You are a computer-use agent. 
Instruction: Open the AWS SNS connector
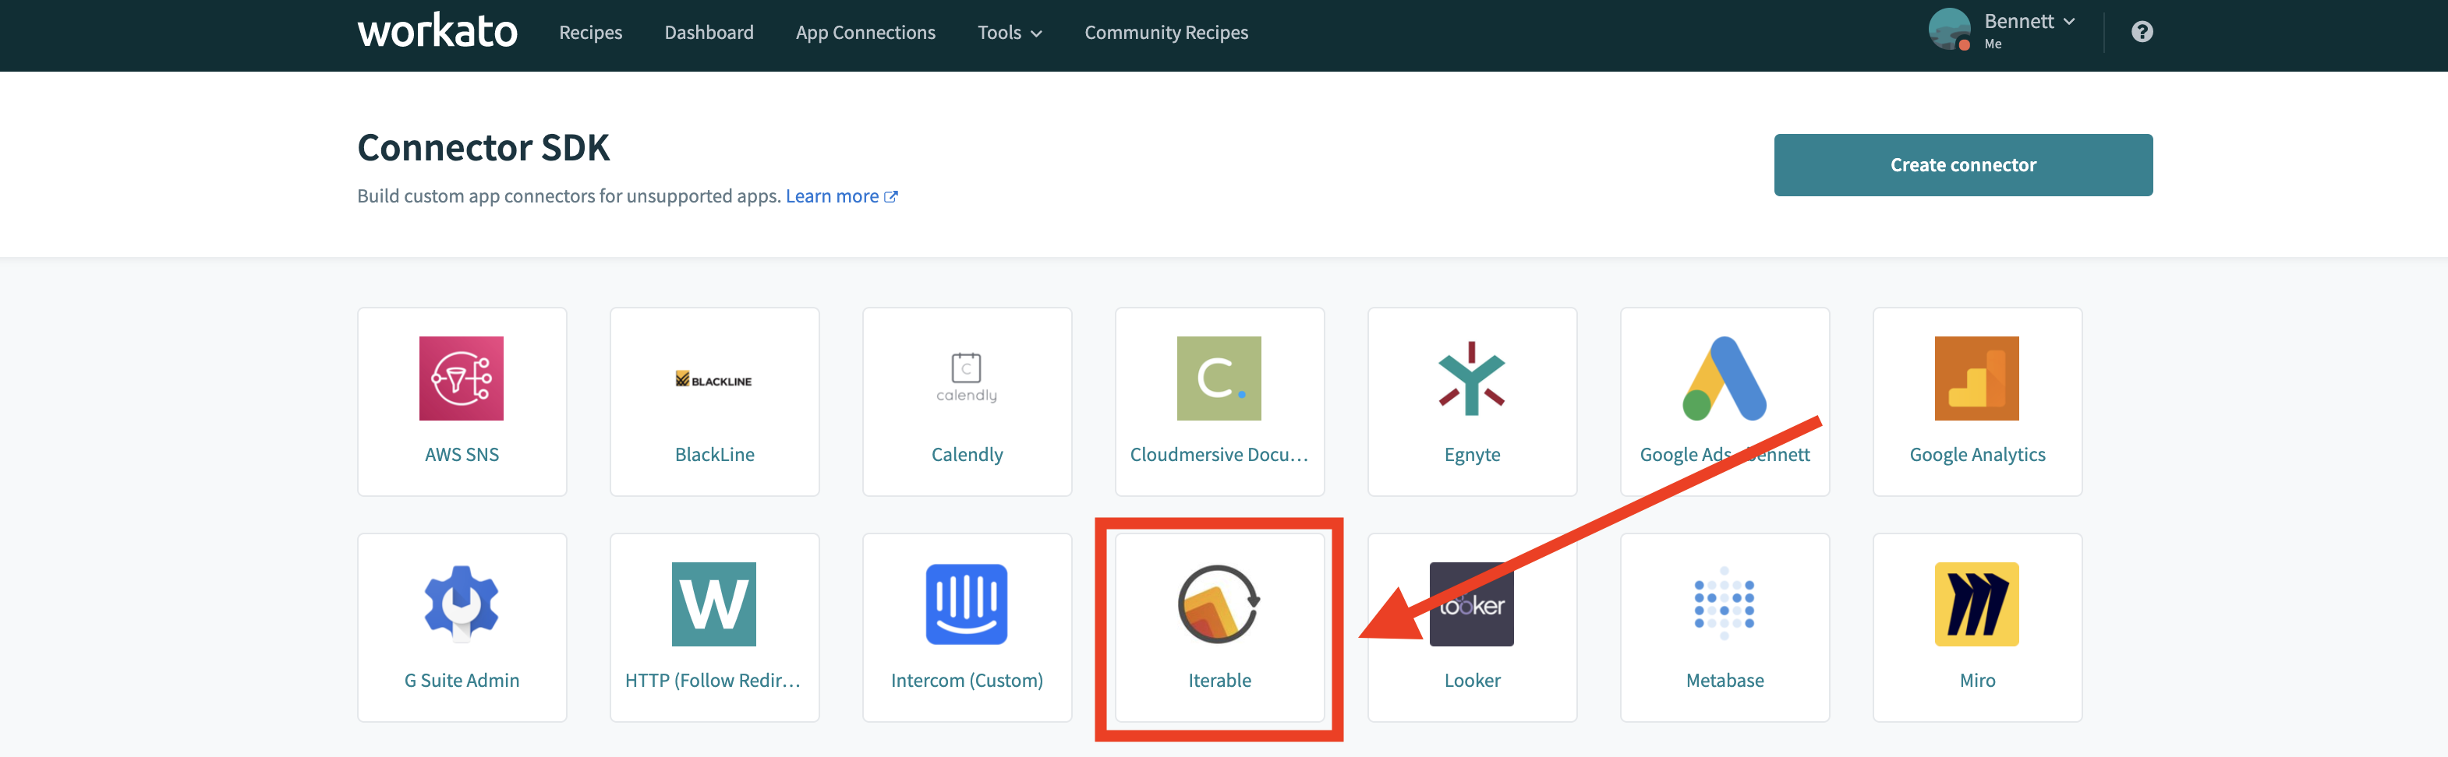(462, 401)
